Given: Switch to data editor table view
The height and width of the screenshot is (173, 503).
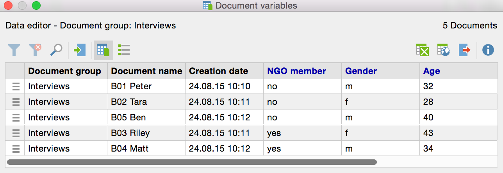Looking at the screenshot, I should [103, 50].
